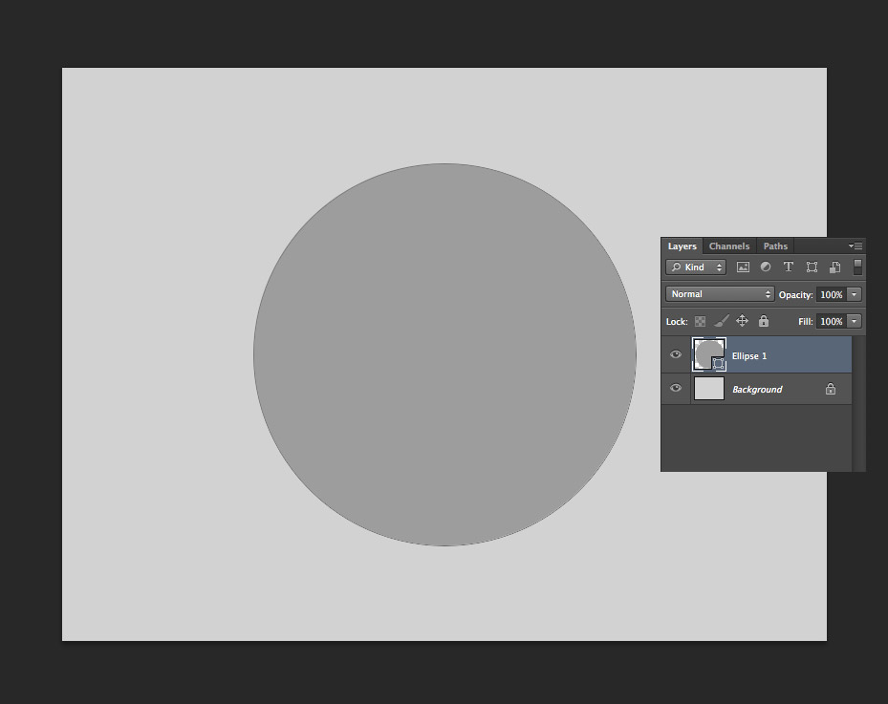The height and width of the screenshot is (704, 888).
Task: Click the Ellipse 1 layer thumbnail
Action: click(x=709, y=354)
